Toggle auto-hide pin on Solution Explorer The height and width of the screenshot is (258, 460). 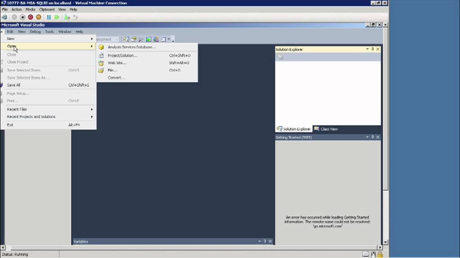click(x=372, y=49)
